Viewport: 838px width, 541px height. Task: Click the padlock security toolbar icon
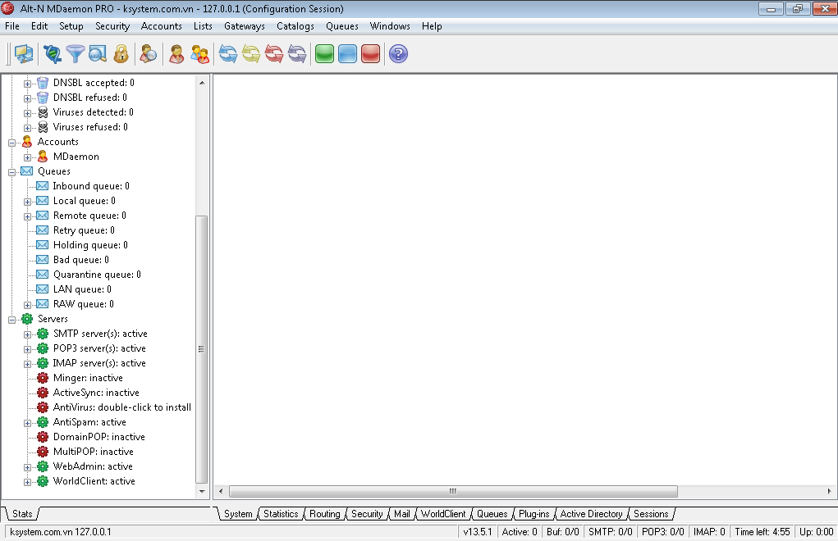(x=121, y=54)
